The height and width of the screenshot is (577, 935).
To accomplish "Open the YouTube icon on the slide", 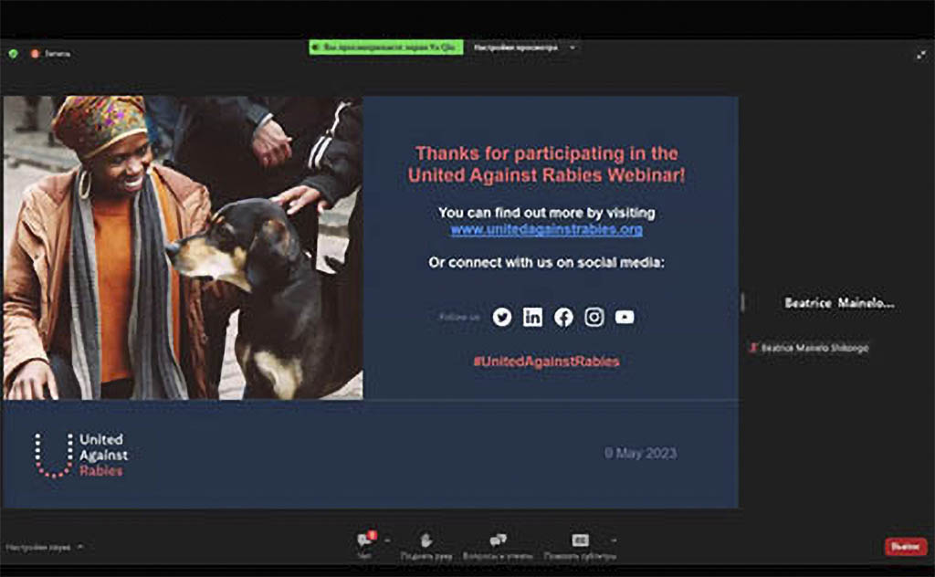I will coord(625,317).
